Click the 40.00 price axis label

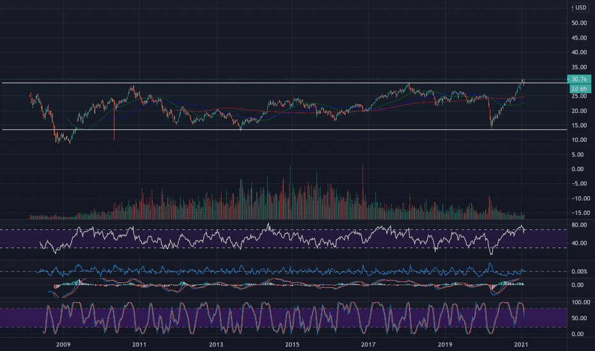click(579, 52)
